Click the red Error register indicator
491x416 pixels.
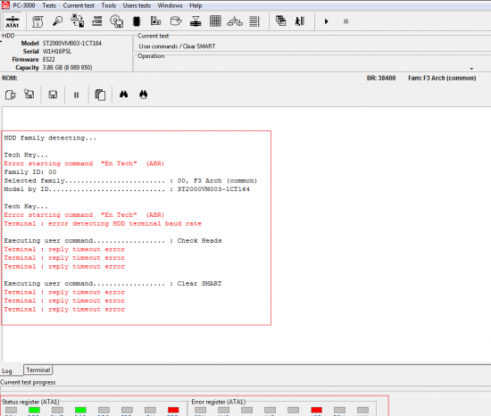click(316, 410)
